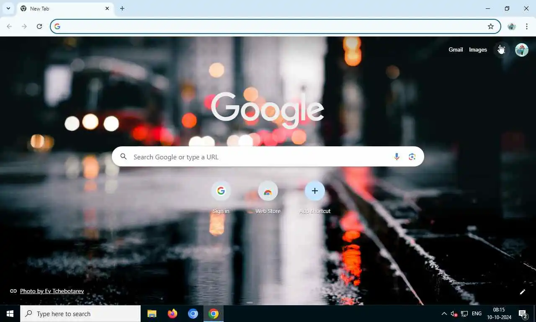Go back using the back arrow
The width and height of the screenshot is (536, 322).
pos(9,26)
